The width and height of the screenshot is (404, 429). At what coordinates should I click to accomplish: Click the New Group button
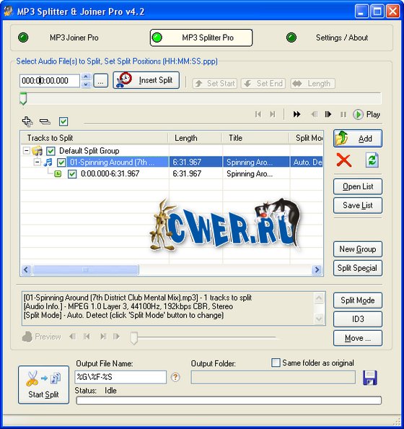(358, 249)
